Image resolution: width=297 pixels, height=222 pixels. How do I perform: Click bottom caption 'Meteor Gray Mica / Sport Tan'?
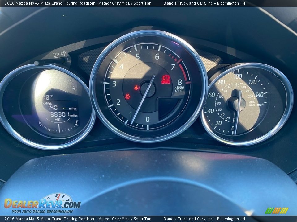click(125, 219)
